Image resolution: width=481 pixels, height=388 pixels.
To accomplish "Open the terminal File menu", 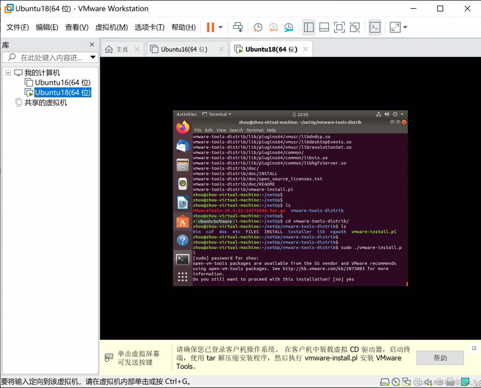I will click(198, 130).
